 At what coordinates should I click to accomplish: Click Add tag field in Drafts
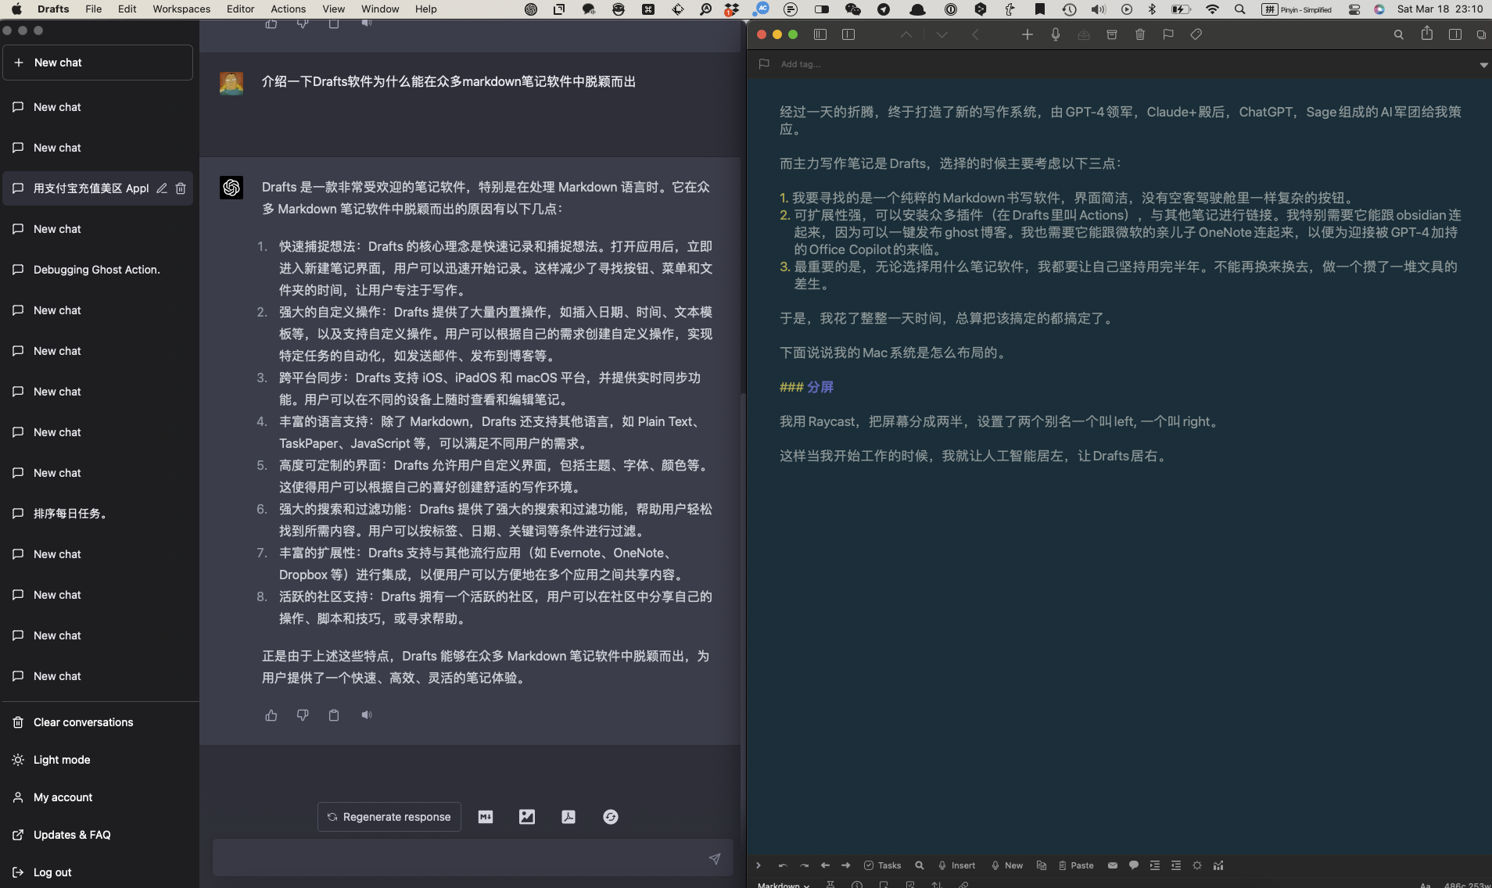coord(801,64)
